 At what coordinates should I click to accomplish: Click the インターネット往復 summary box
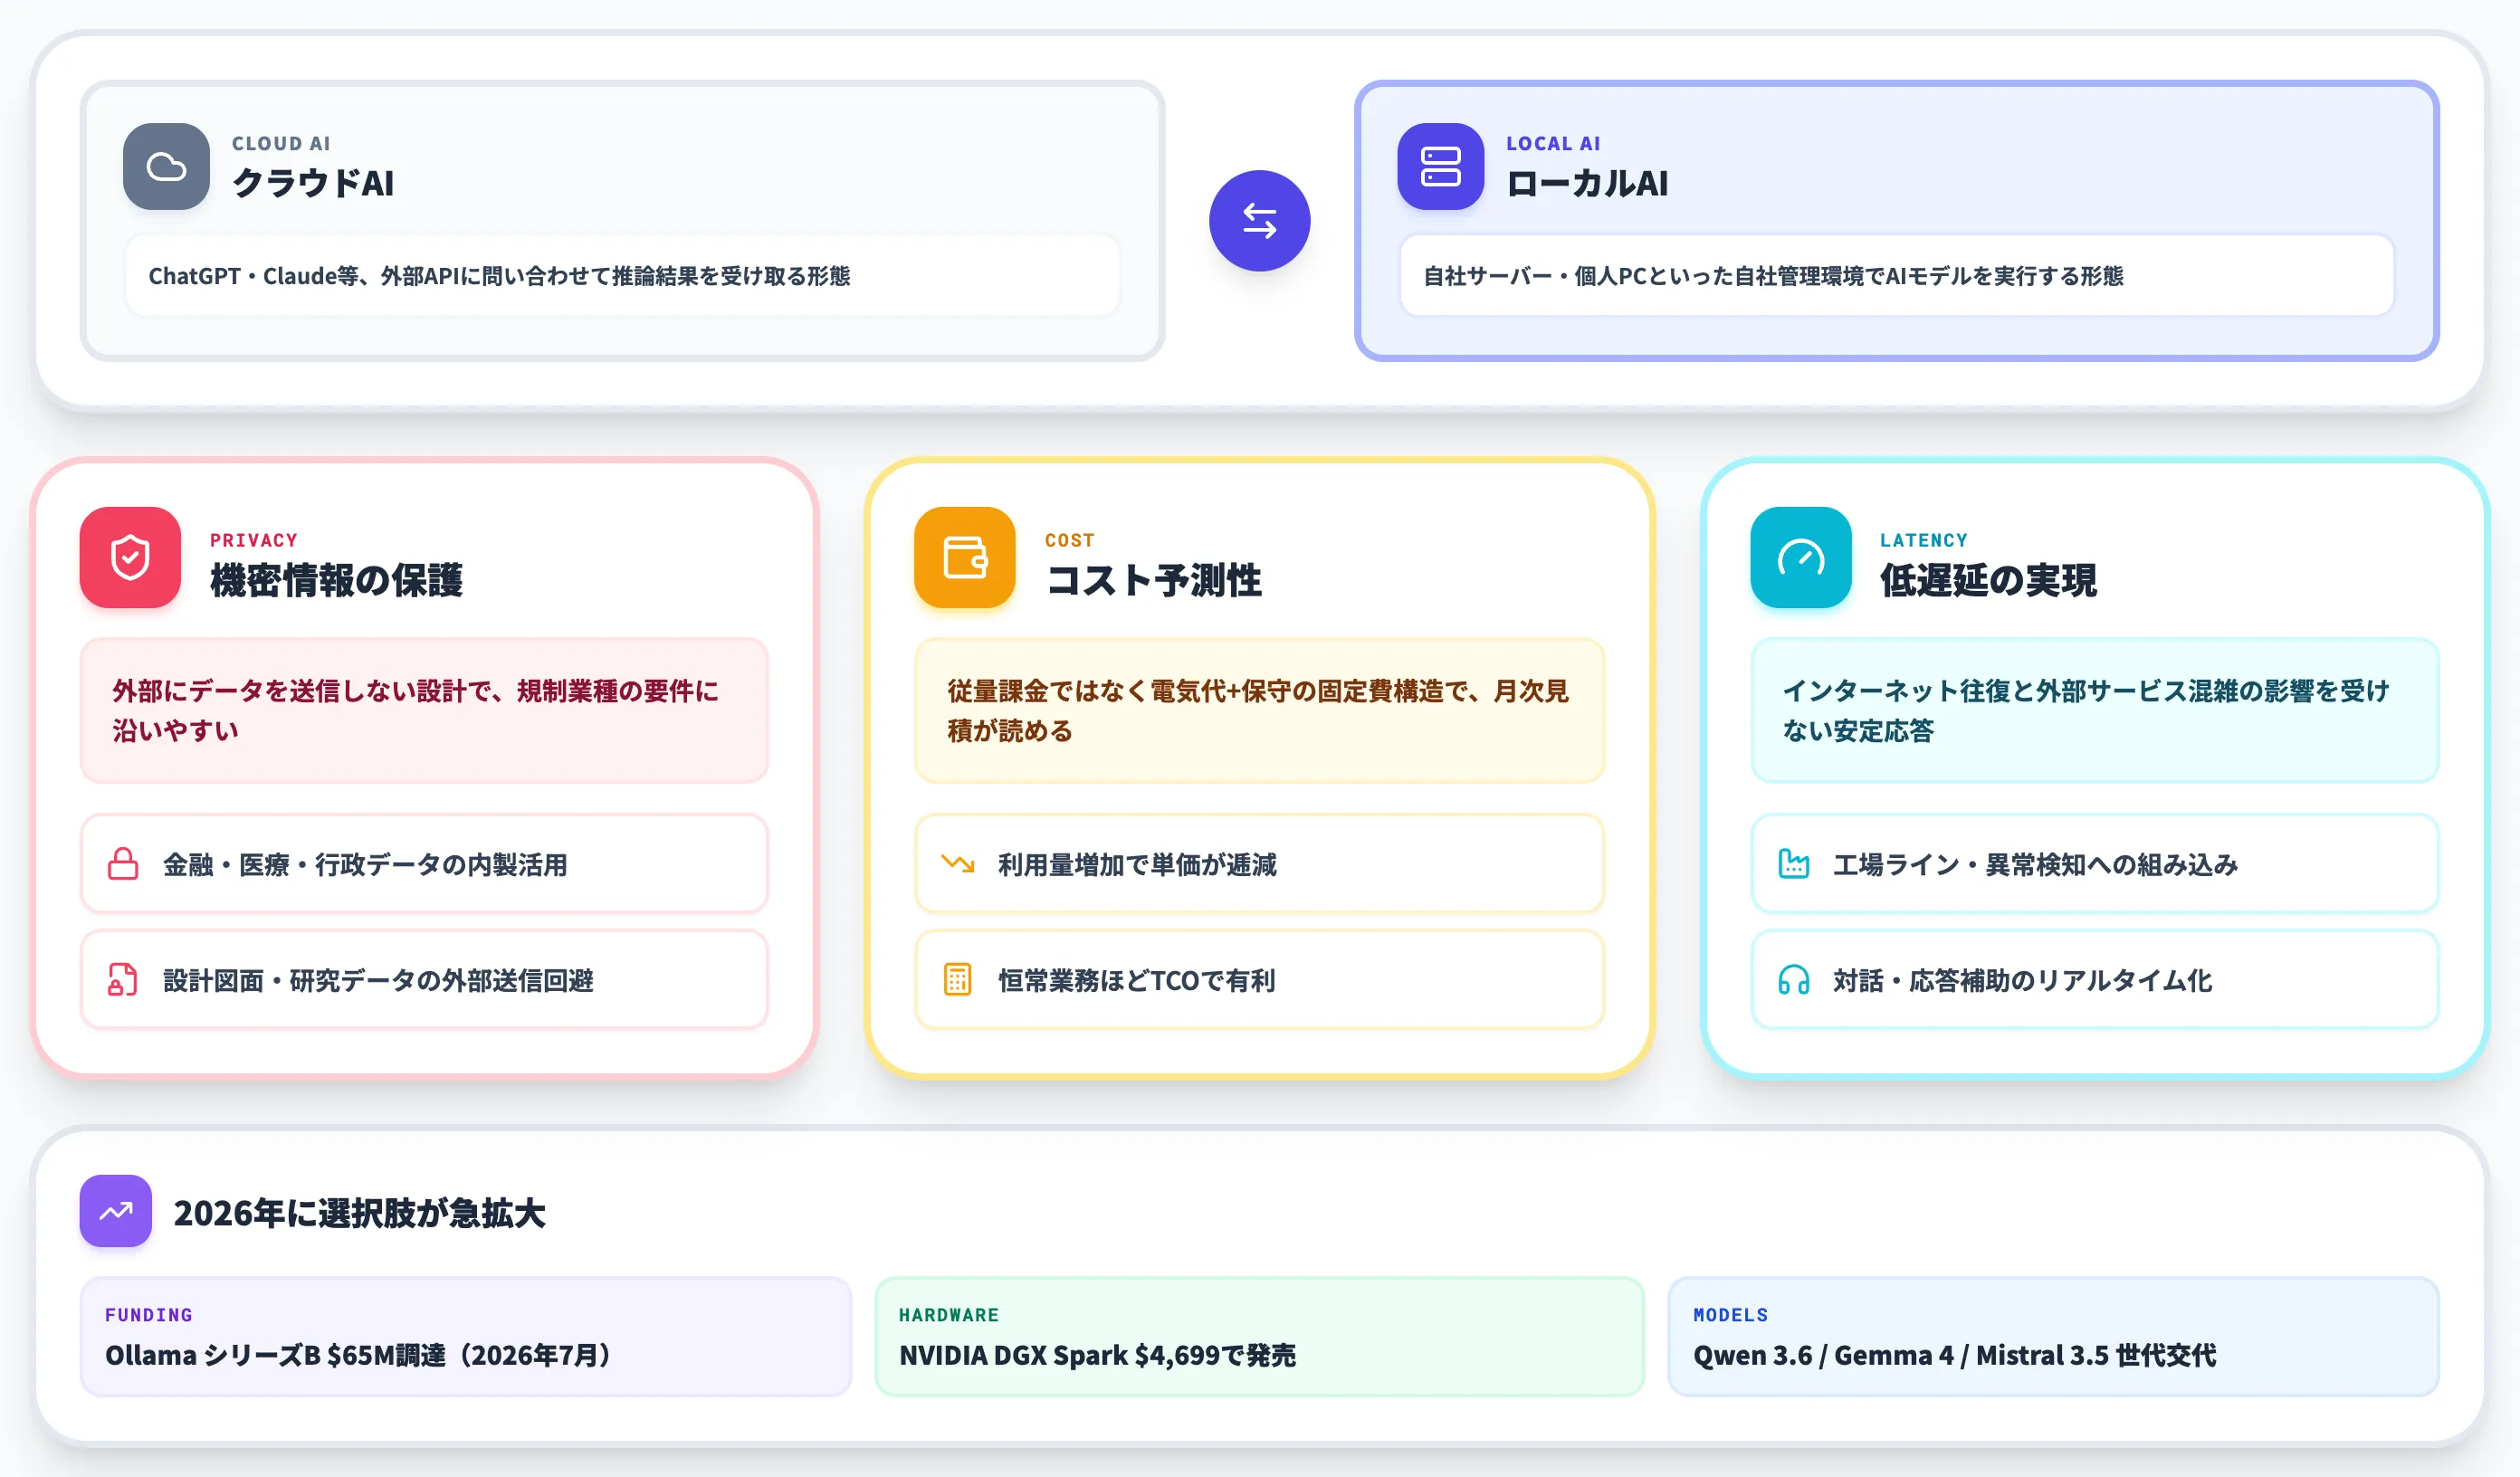2095,710
